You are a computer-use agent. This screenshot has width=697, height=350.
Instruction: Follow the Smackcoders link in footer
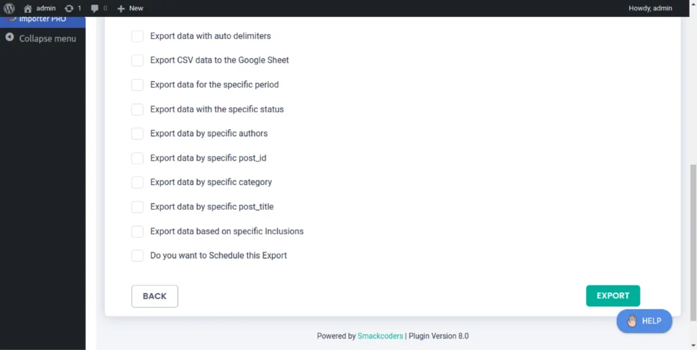pyautogui.click(x=380, y=336)
